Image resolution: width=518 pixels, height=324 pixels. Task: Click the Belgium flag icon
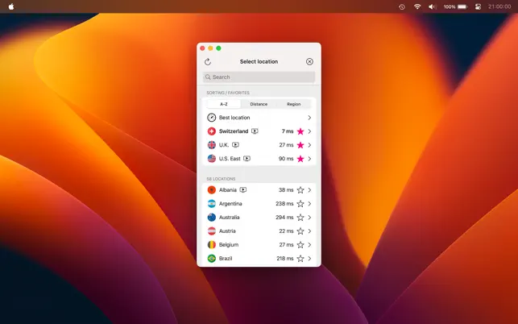[211, 245]
